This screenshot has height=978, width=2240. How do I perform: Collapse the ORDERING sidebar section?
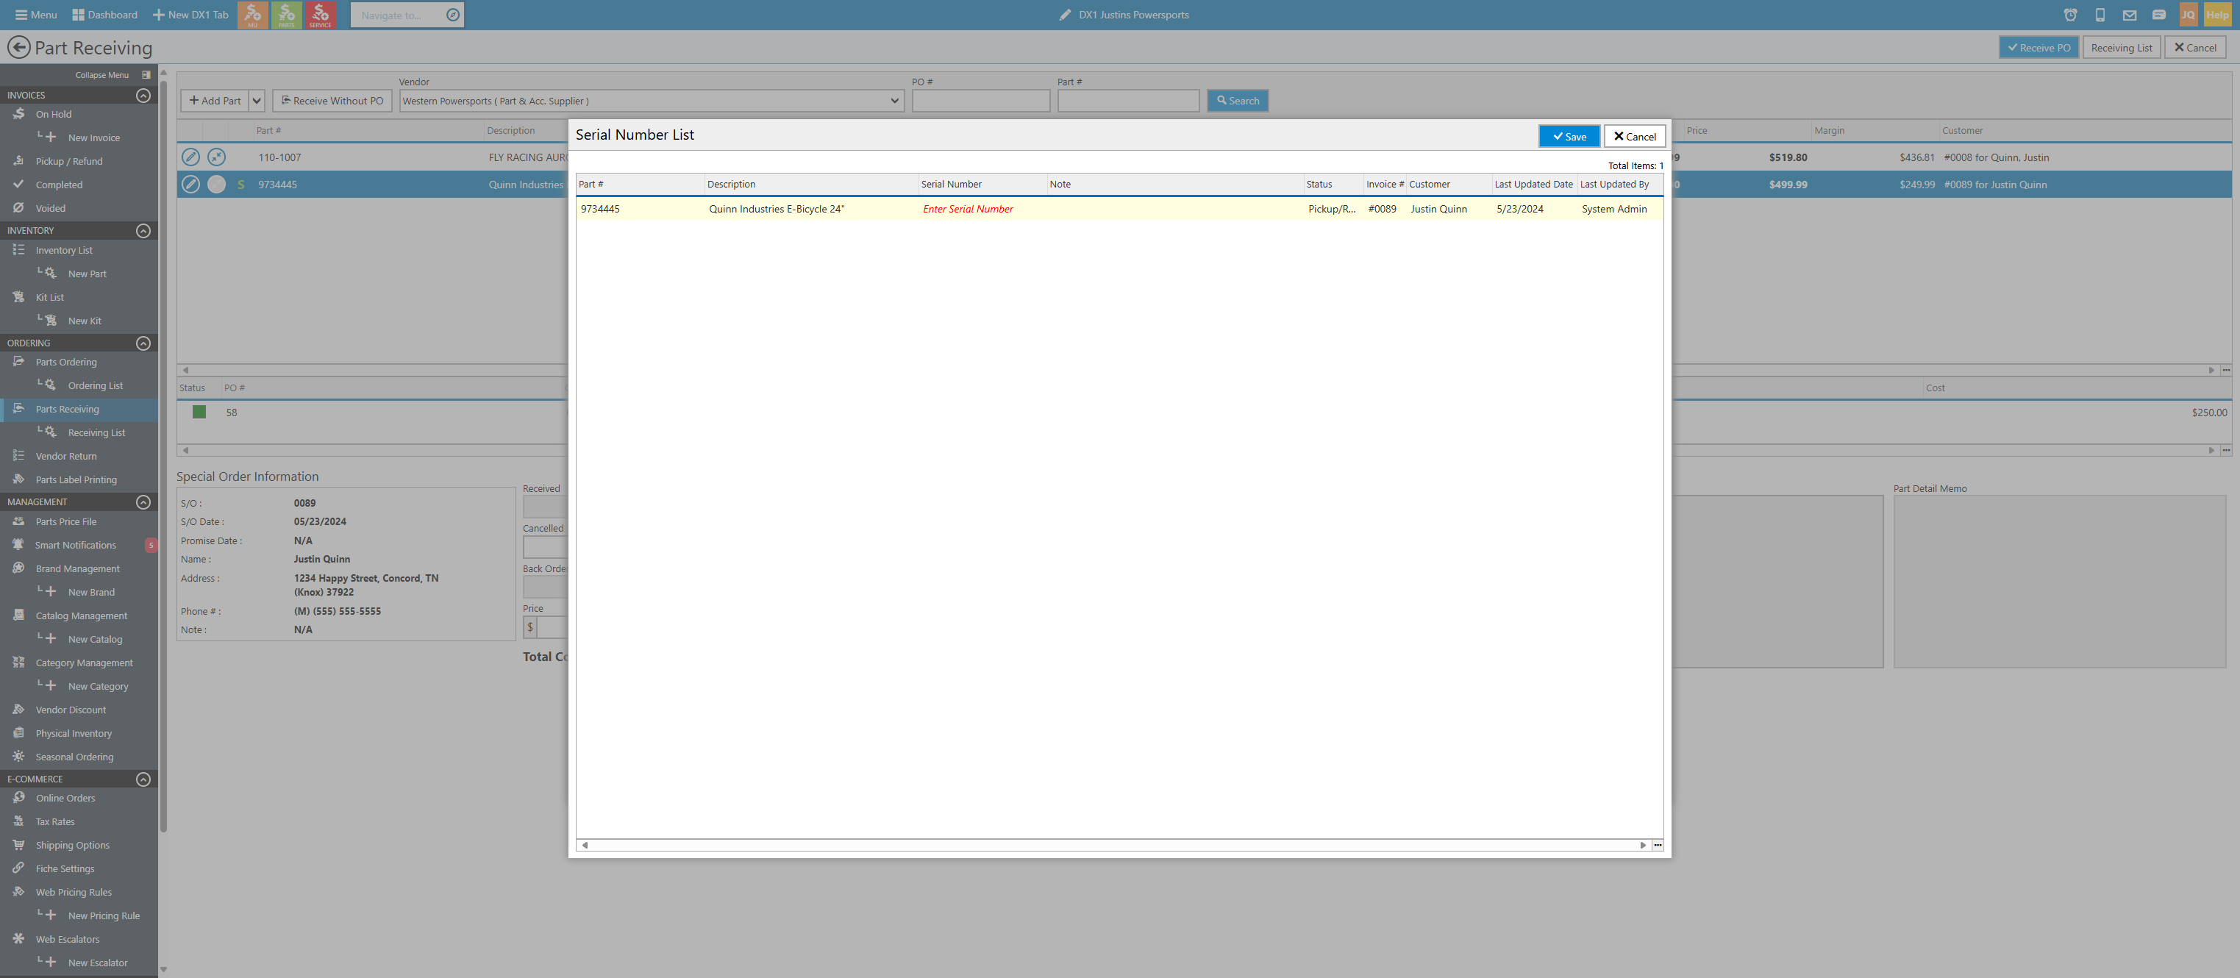coord(143,343)
